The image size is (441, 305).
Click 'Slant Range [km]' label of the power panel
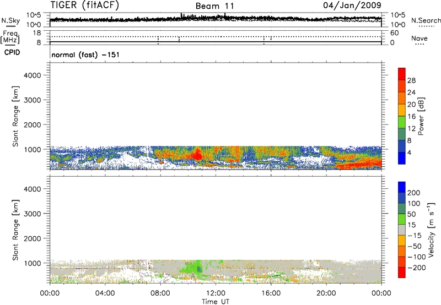pyautogui.click(x=15, y=116)
